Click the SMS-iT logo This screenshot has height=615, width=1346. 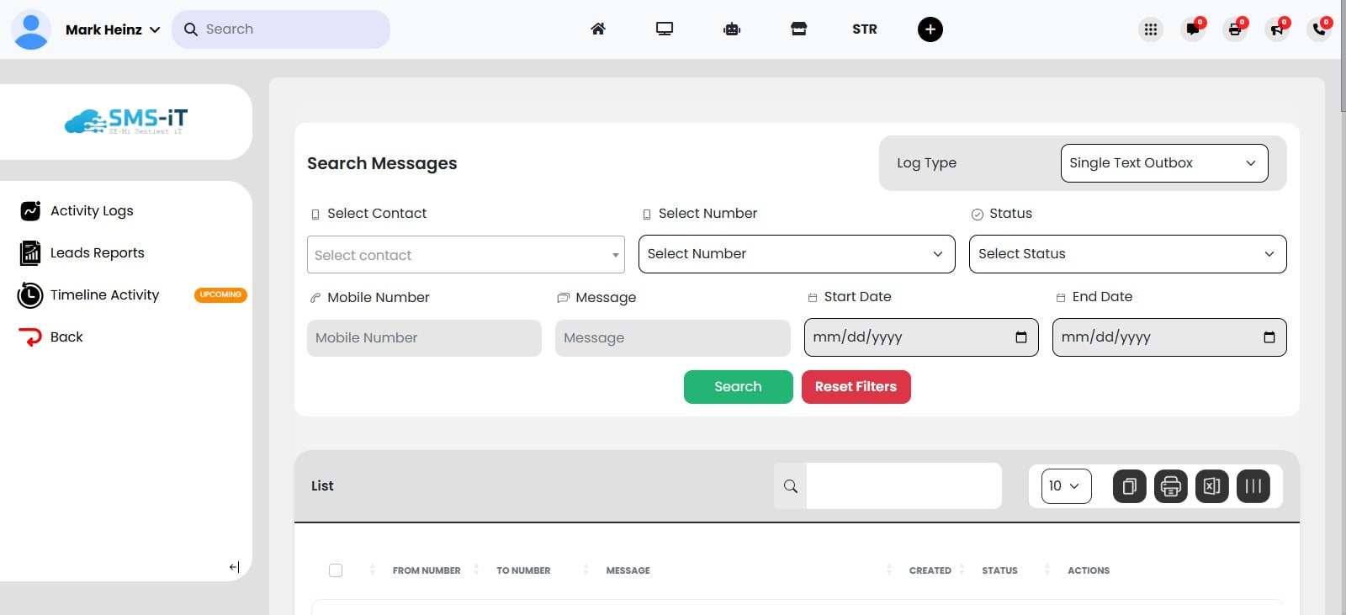pos(126,122)
